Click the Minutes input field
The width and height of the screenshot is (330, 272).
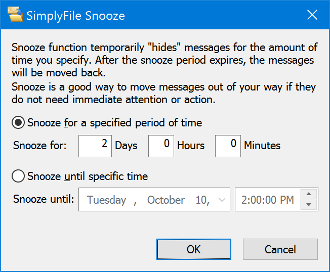coord(228,146)
